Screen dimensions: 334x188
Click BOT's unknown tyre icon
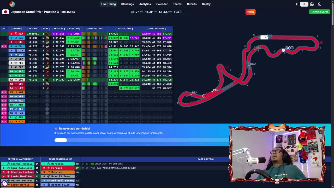pos(47,80)
